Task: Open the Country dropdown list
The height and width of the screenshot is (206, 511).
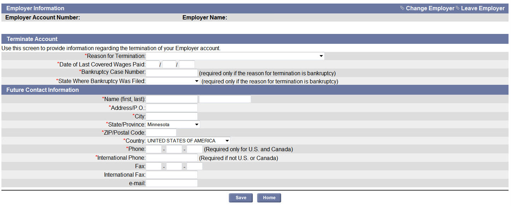Action: tap(188, 141)
